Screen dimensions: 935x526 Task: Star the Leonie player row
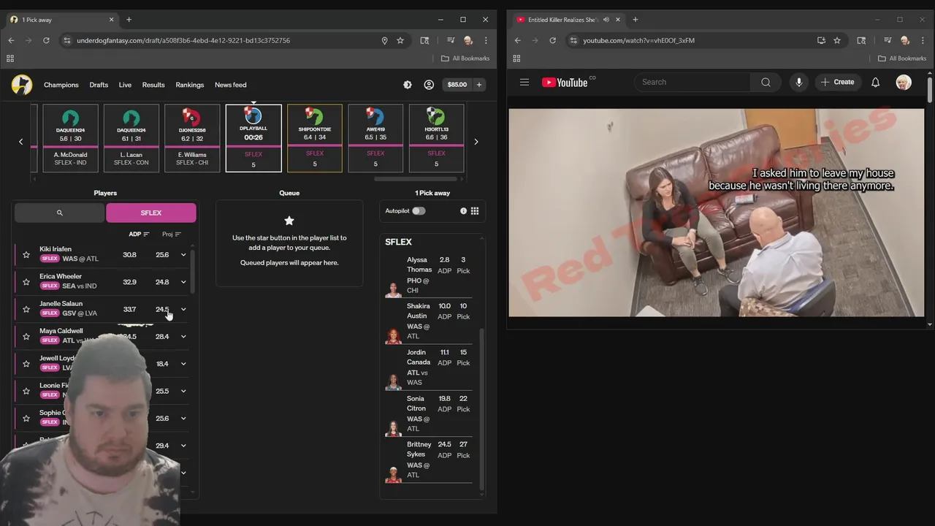point(26,391)
